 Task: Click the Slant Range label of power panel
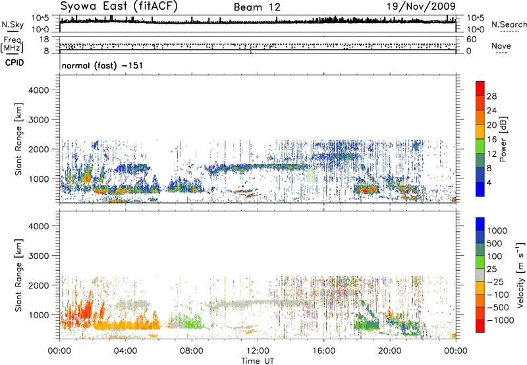tap(18, 139)
